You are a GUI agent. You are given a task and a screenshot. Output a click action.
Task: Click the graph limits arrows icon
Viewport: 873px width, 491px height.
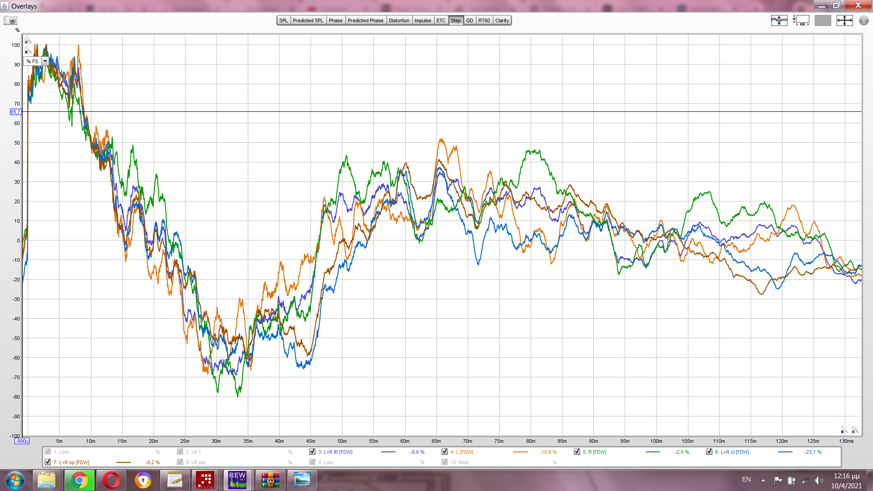(844, 20)
